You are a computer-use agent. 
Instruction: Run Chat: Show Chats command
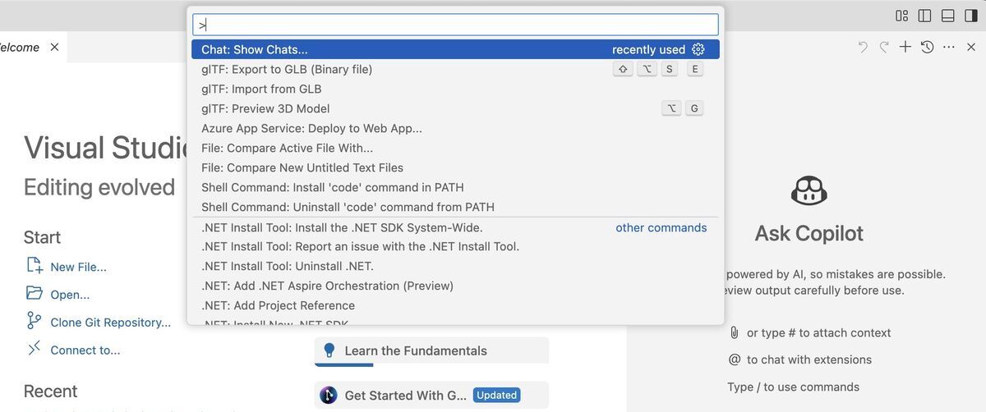tap(455, 49)
